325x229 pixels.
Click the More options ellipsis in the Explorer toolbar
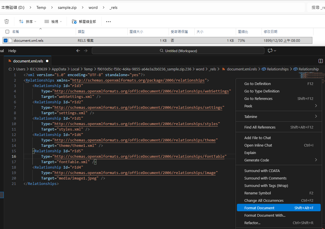108,21
